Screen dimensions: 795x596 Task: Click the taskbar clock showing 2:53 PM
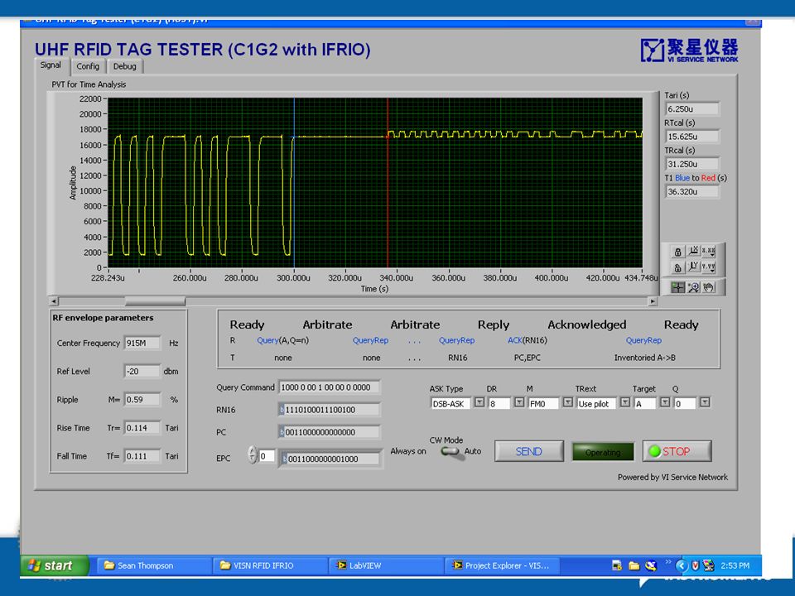pos(735,565)
